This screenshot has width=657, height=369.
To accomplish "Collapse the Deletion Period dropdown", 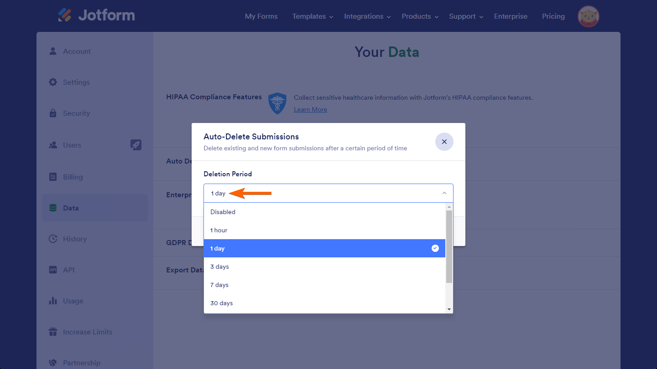I will [x=444, y=193].
